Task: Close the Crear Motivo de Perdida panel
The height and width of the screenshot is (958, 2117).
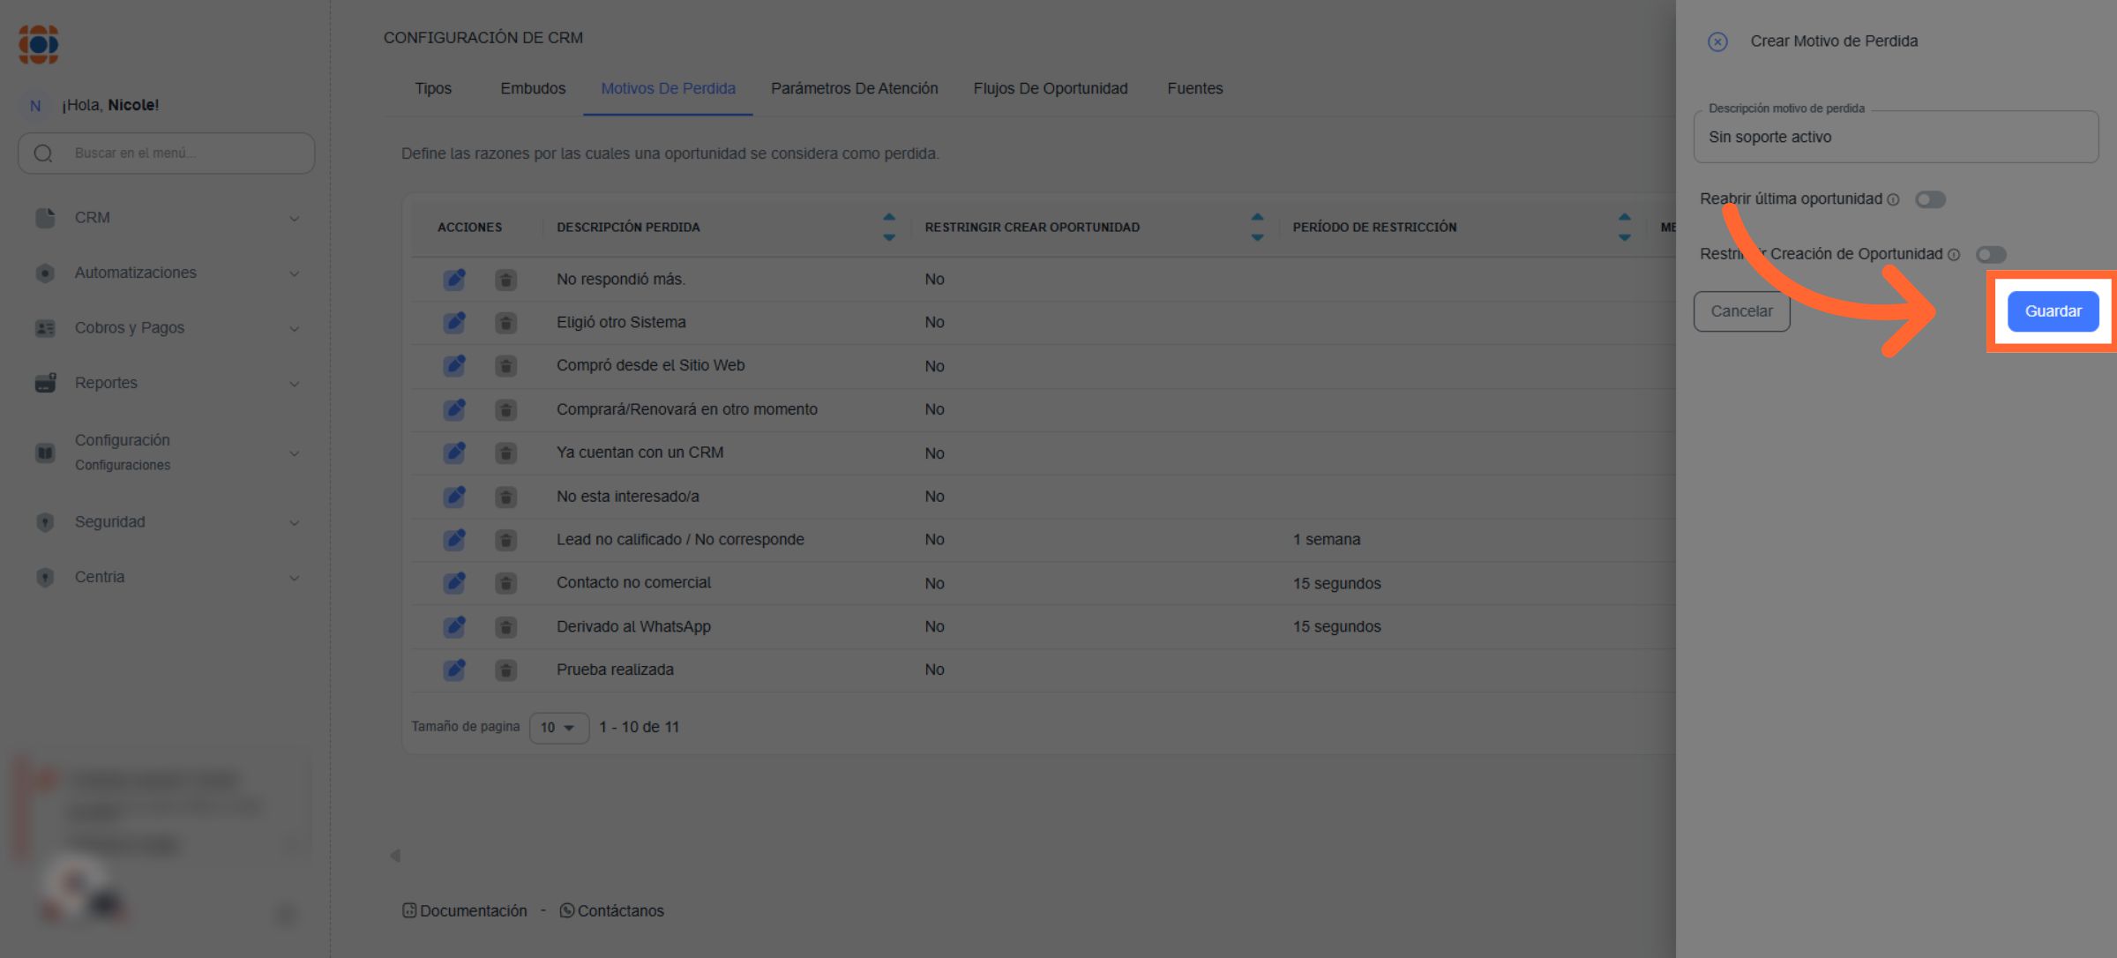Action: (x=1717, y=41)
